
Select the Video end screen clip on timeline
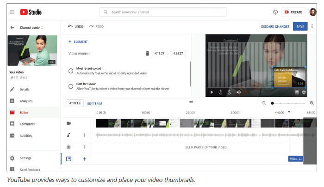(296, 159)
